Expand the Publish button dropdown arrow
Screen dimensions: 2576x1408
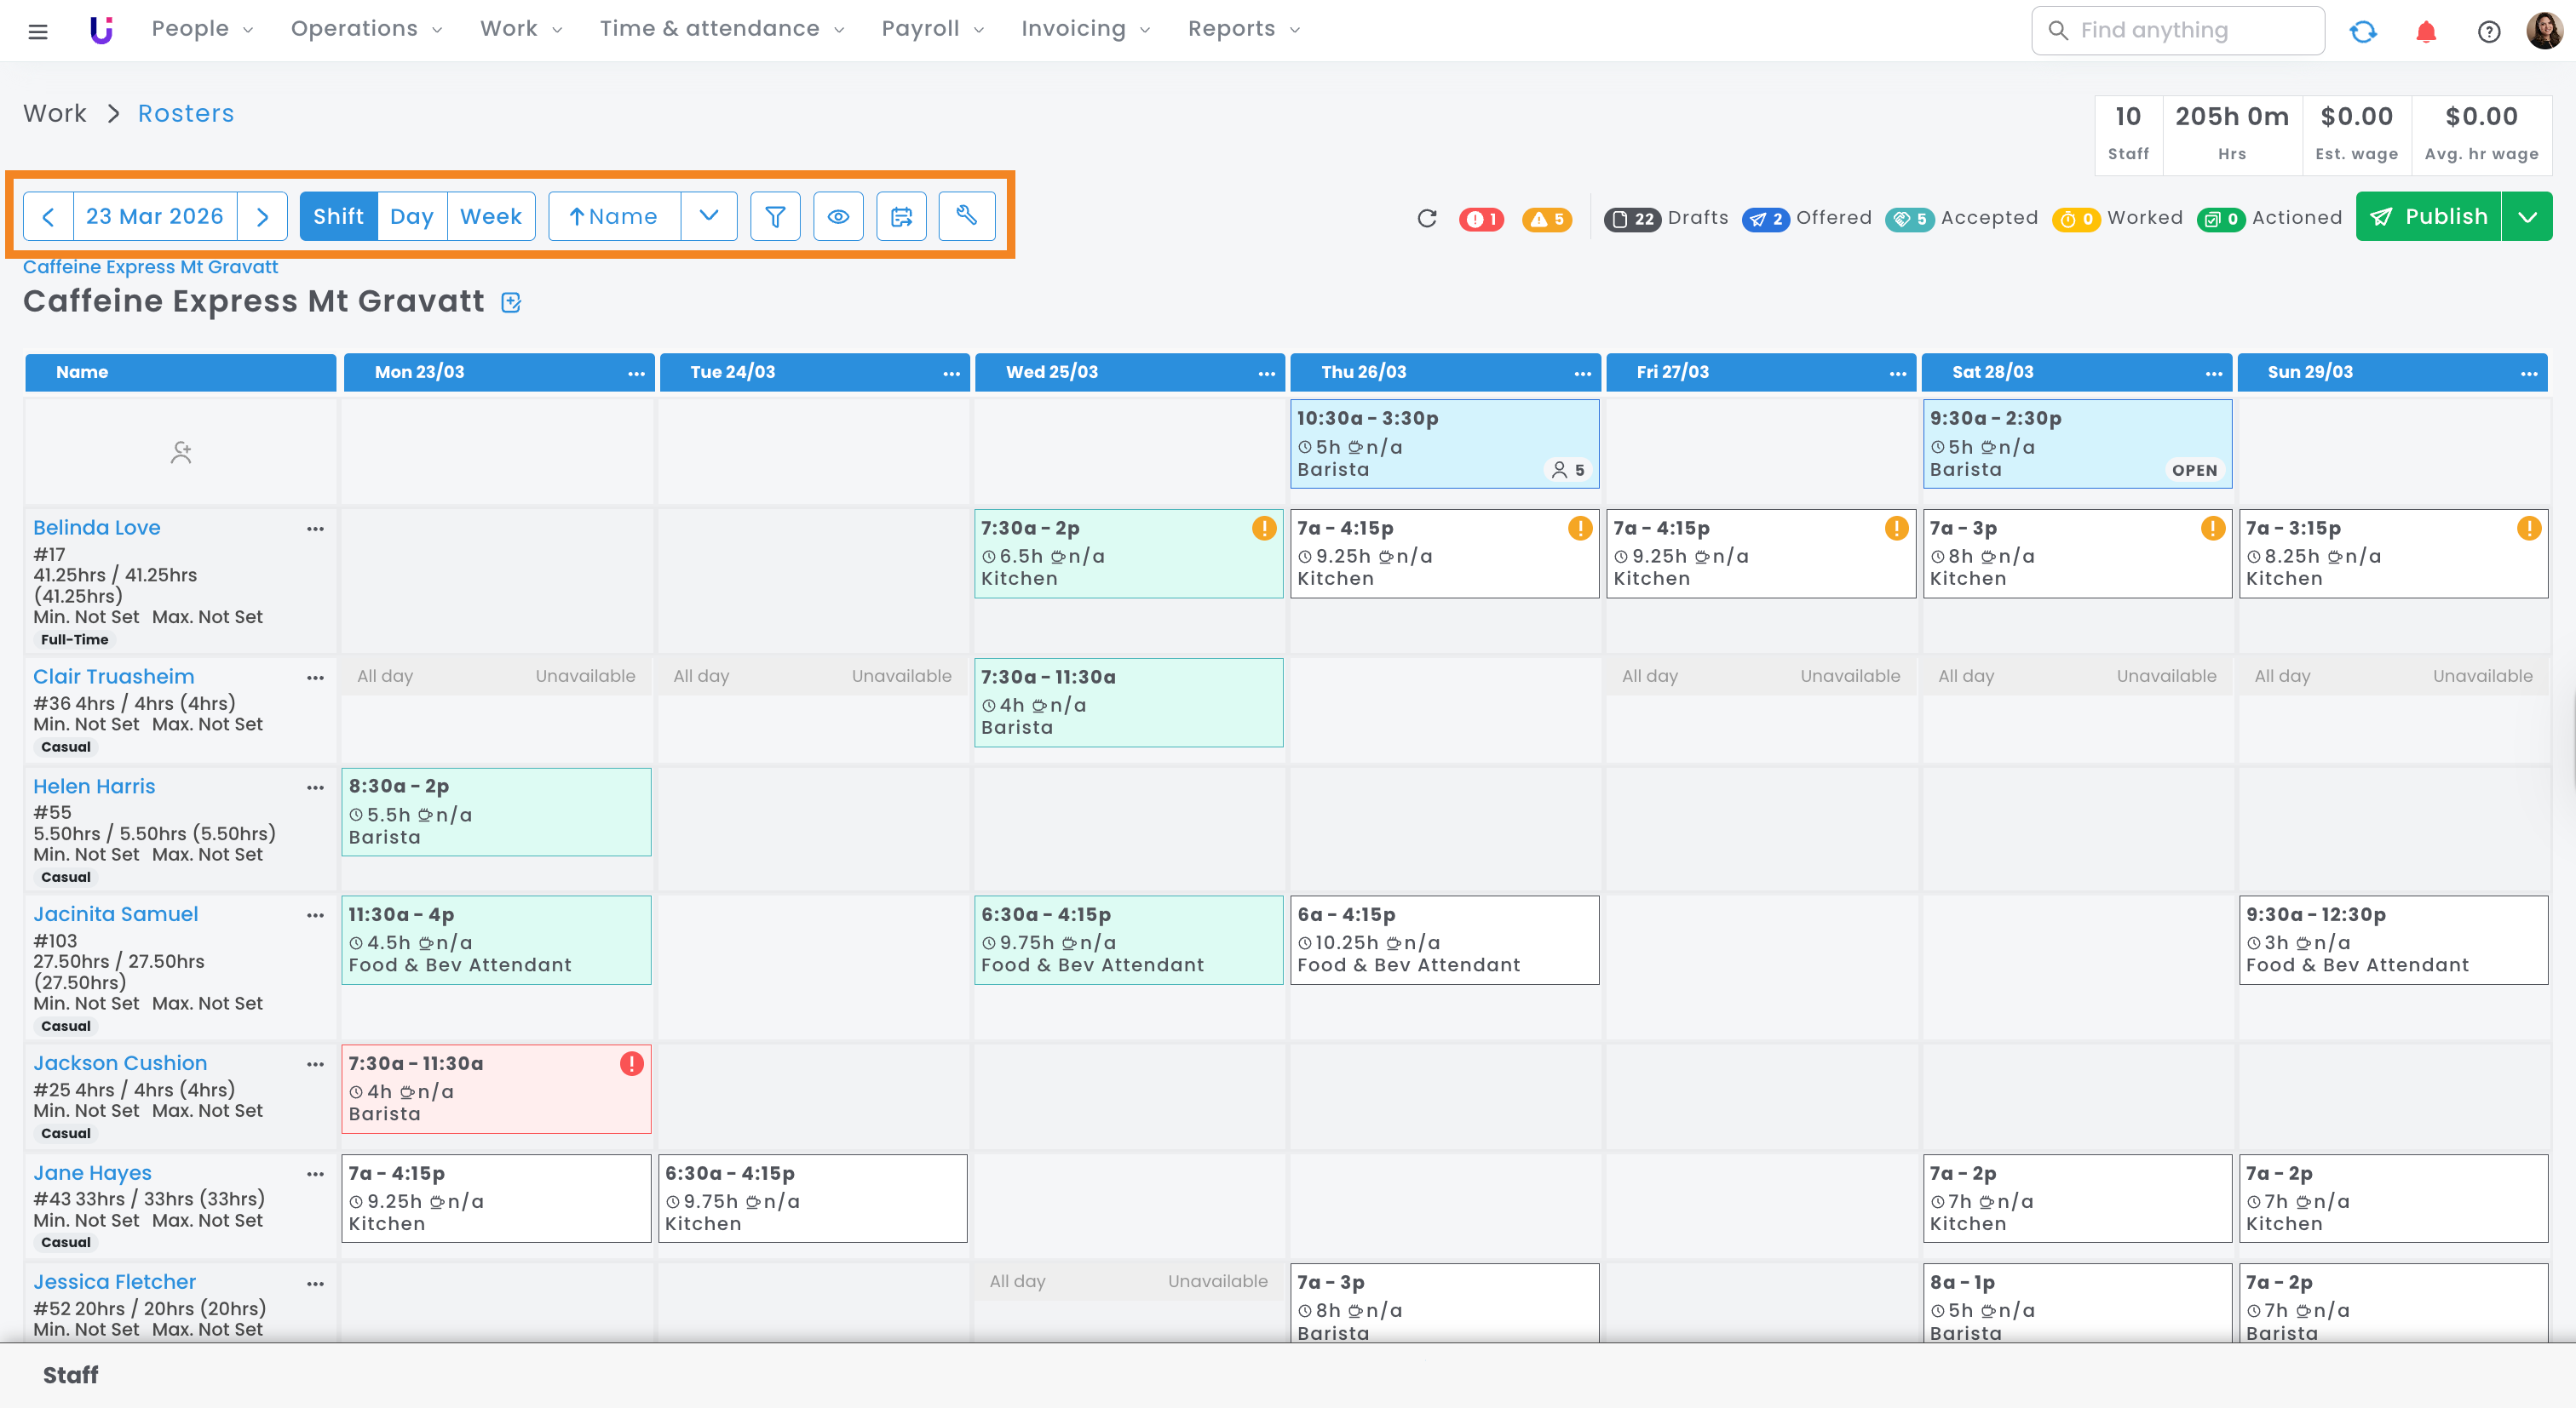(2527, 217)
